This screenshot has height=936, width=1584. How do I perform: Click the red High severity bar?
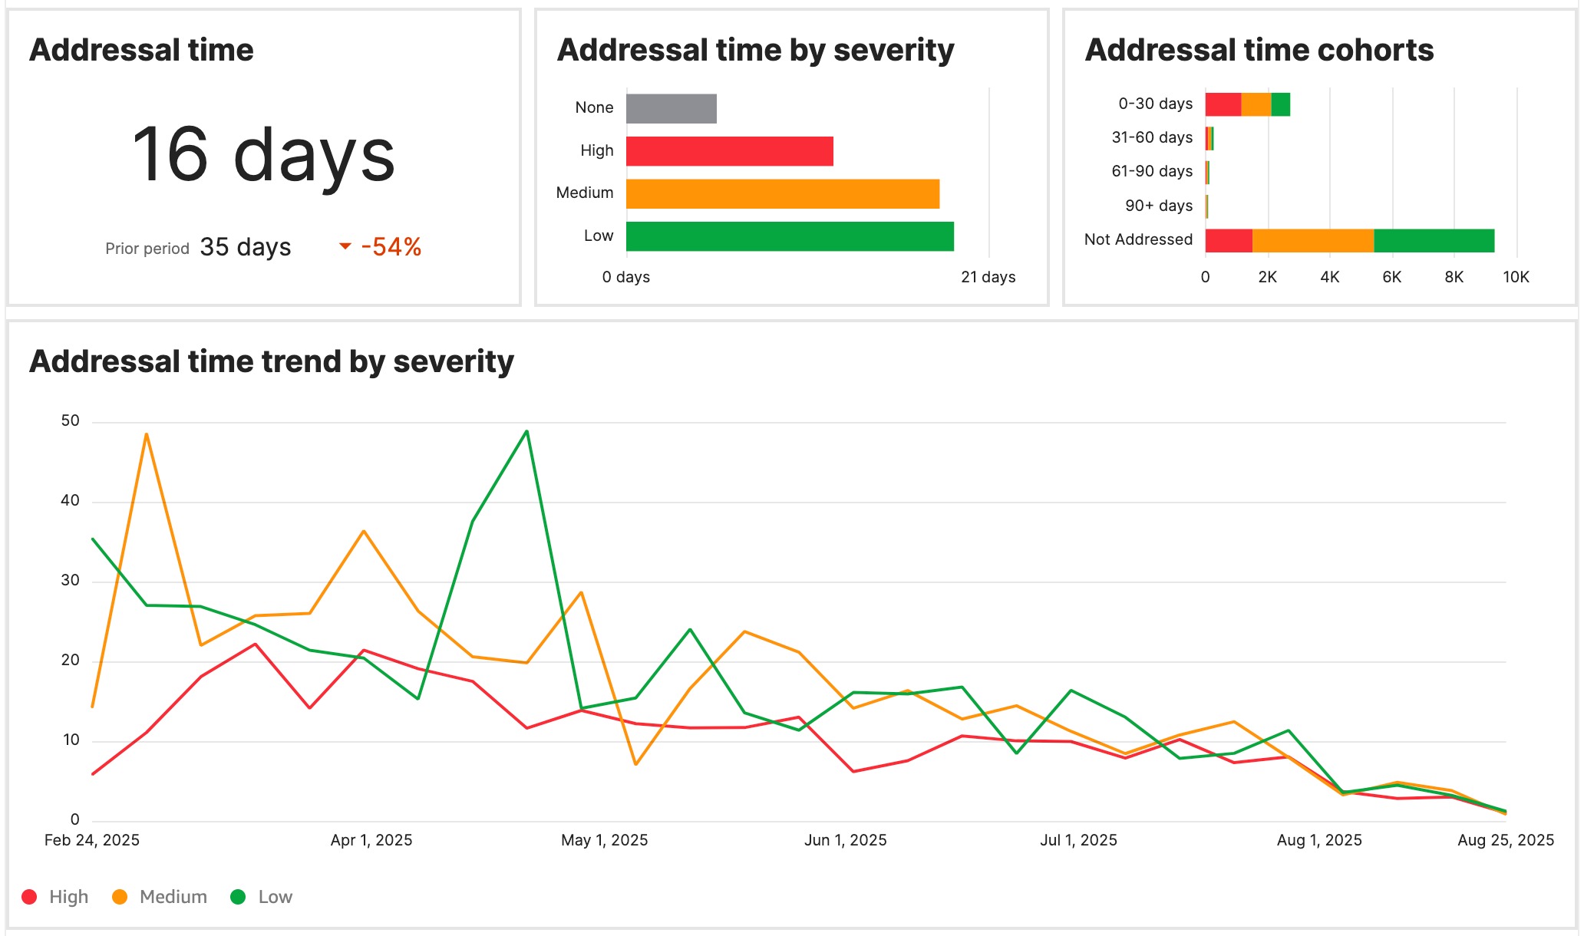729,150
